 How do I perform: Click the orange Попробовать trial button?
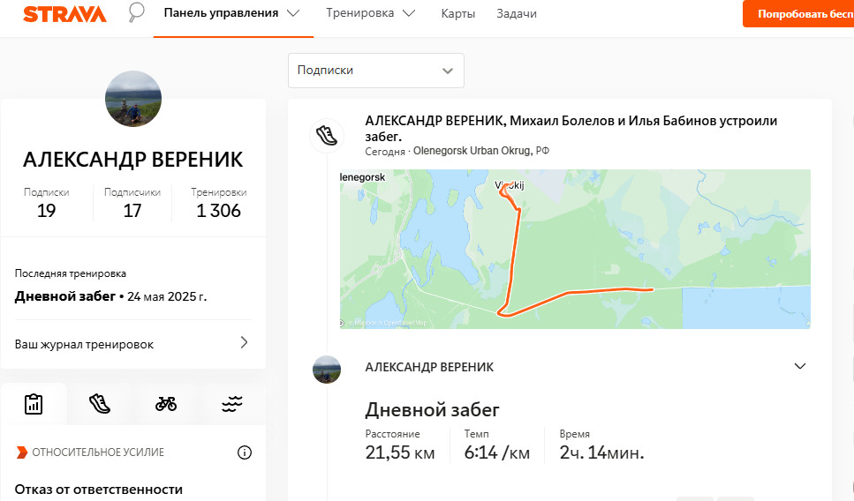(798, 13)
